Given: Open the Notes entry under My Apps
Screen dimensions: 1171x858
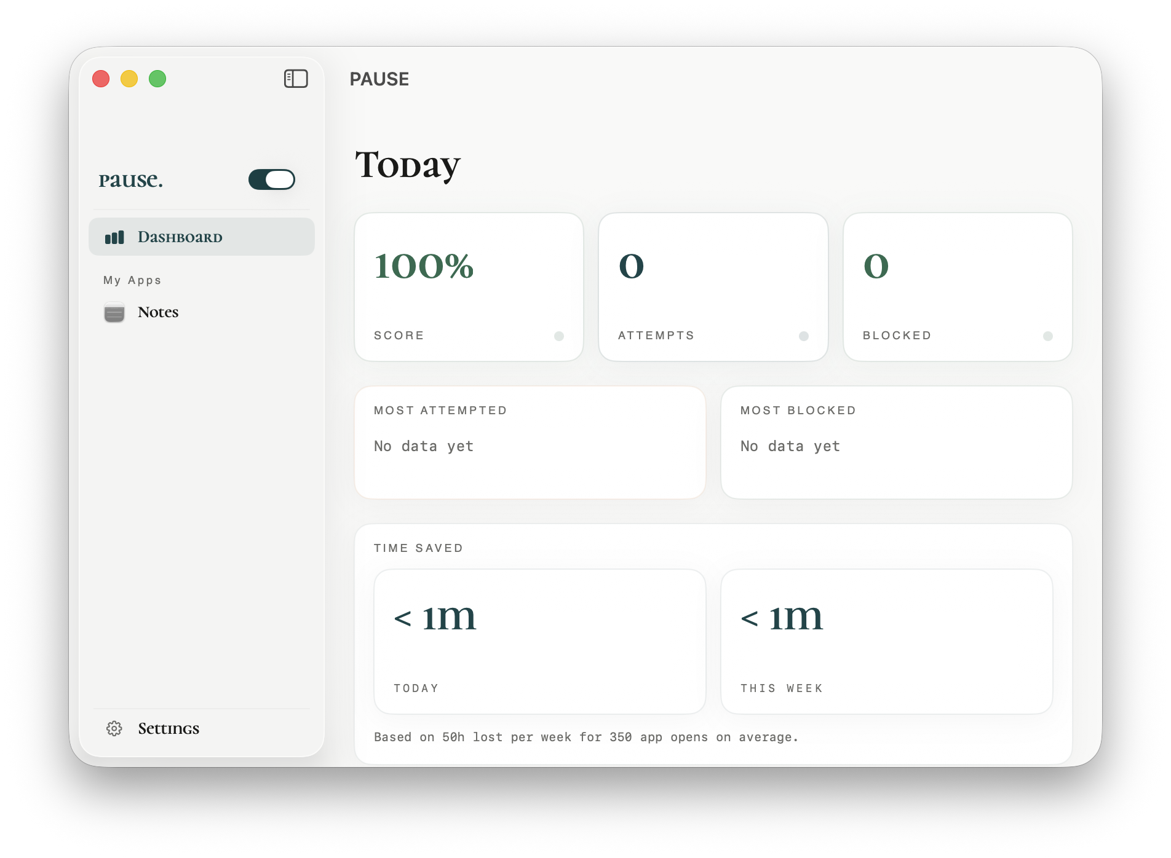Looking at the screenshot, I should pyautogui.click(x=157, y=312).
